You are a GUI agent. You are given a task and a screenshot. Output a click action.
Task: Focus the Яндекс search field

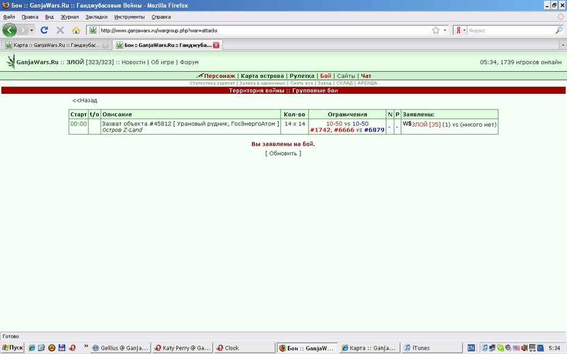(510, 30)
